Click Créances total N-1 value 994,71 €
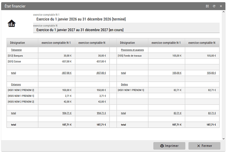The width and height of the screenshot is (229, 153). [x=67, y=113]
